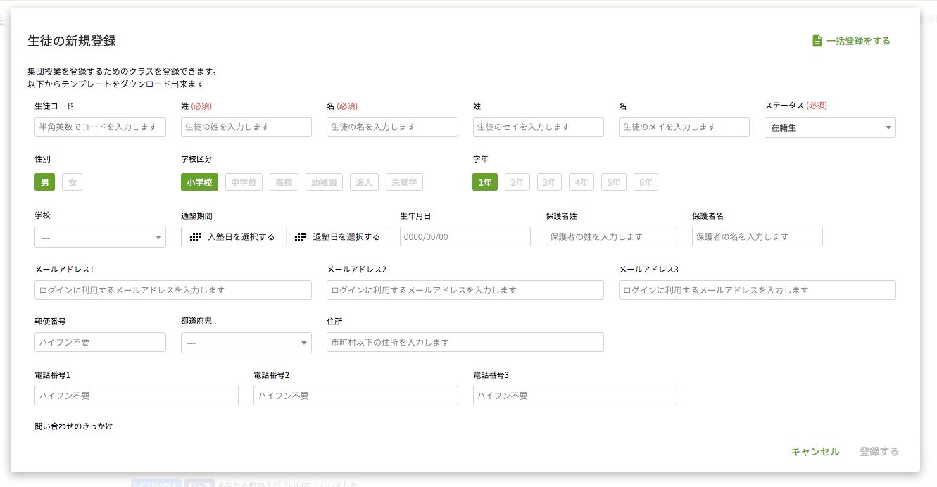Choose 6年 grade button
The image size is (937, 487).
[x=646, y=182]
